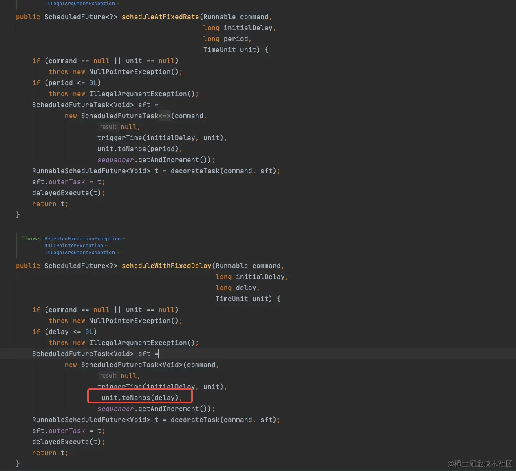Click the scheduleAtFixedRate method name
Screen dimensions: 516x471
pos(160,17)
